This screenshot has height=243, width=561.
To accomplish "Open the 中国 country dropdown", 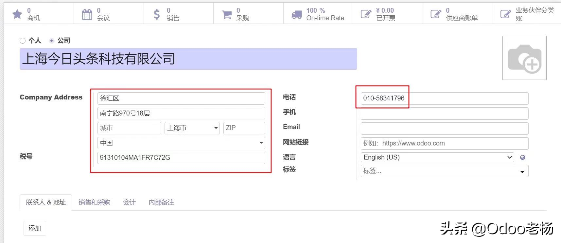I will point(181,143).
